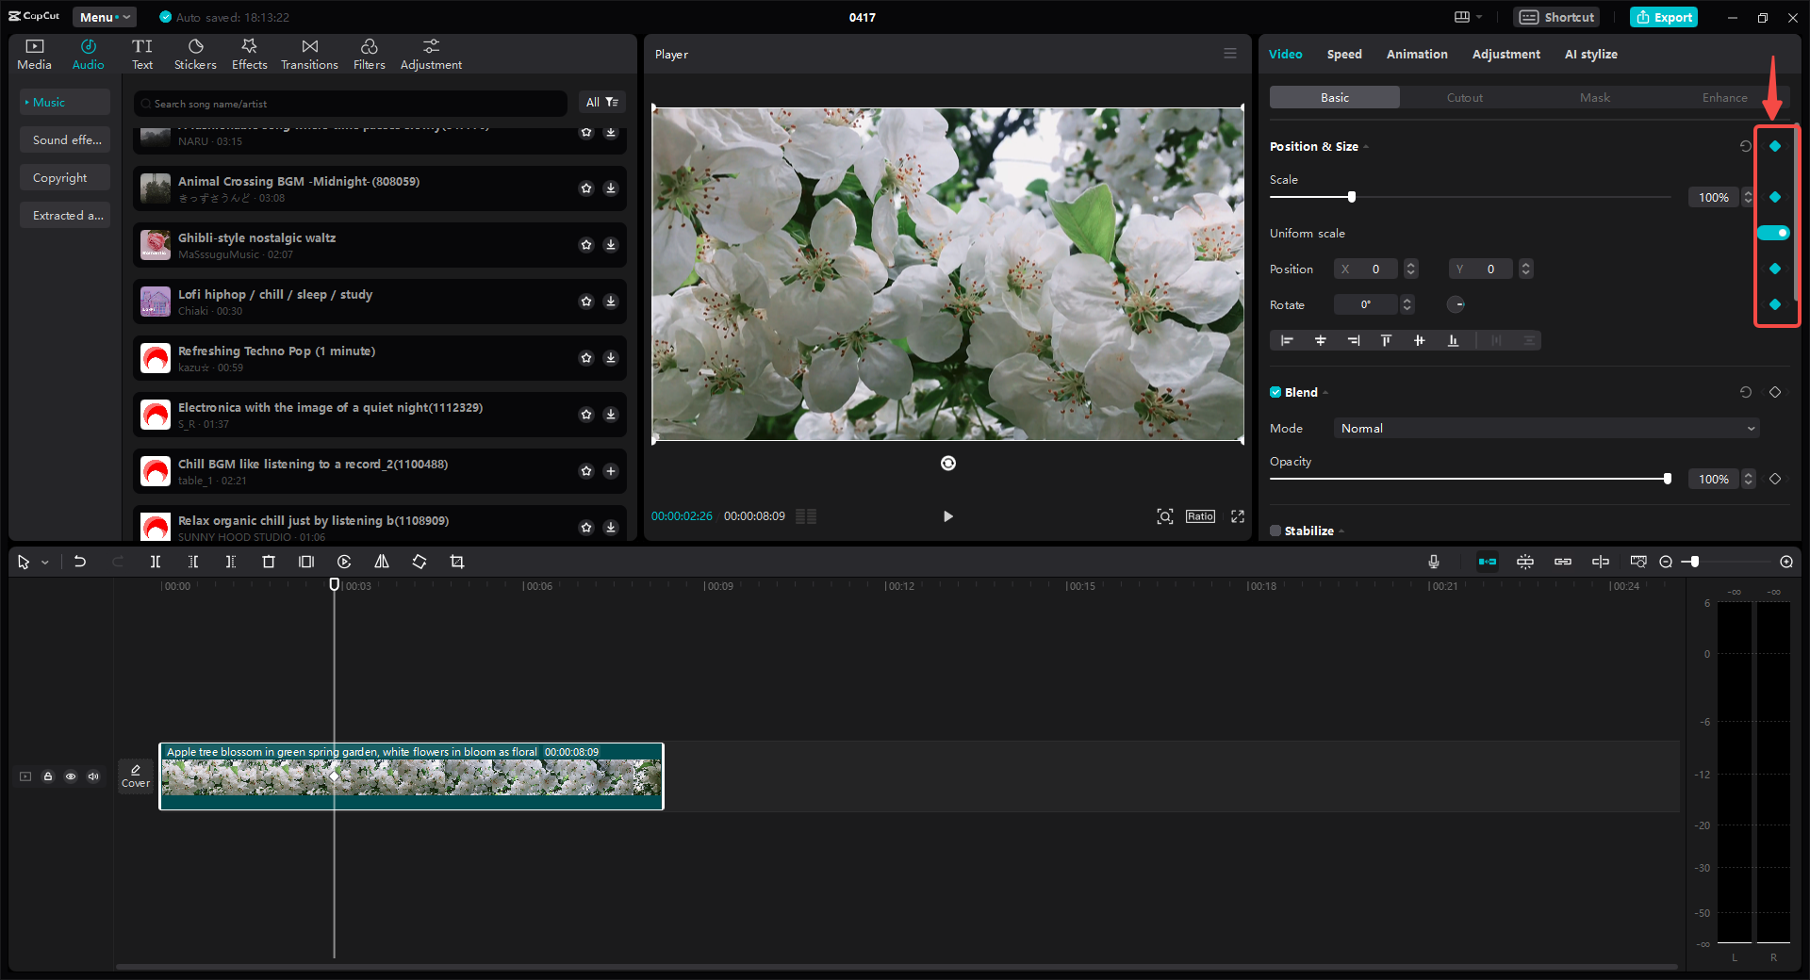The height and width of the screenshot is (980, 1810).
Task: Click the fullscreen icon in the Player panel
Action: pos(1237,516)
